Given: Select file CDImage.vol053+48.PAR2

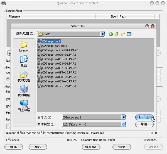Looking at the screenshot, I should coord(57,81).
